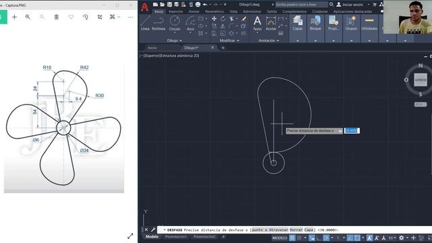The image size is (432, 243).
Task: Open the Grupos panel
Action: [x=351, y=23]
